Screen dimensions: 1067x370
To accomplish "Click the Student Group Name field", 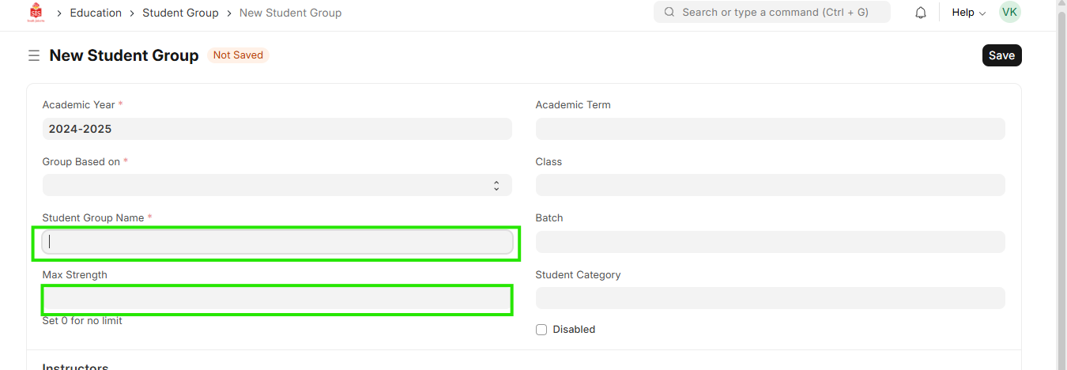I will click(x=277, y=242).
